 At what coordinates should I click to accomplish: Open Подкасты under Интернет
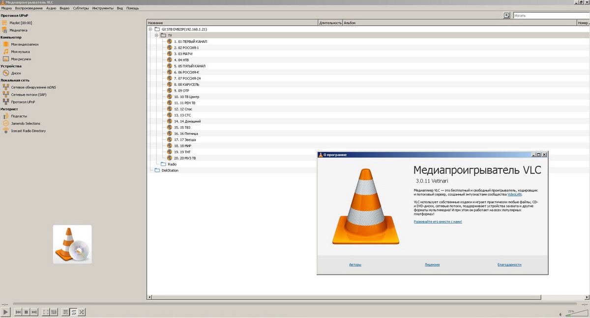15,116
